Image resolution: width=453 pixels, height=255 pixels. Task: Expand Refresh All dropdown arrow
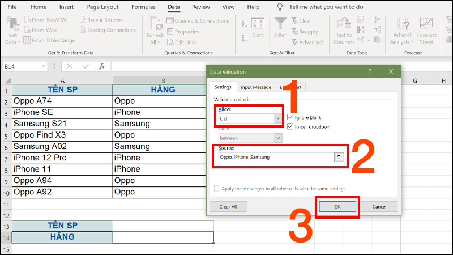coord(159,42)
